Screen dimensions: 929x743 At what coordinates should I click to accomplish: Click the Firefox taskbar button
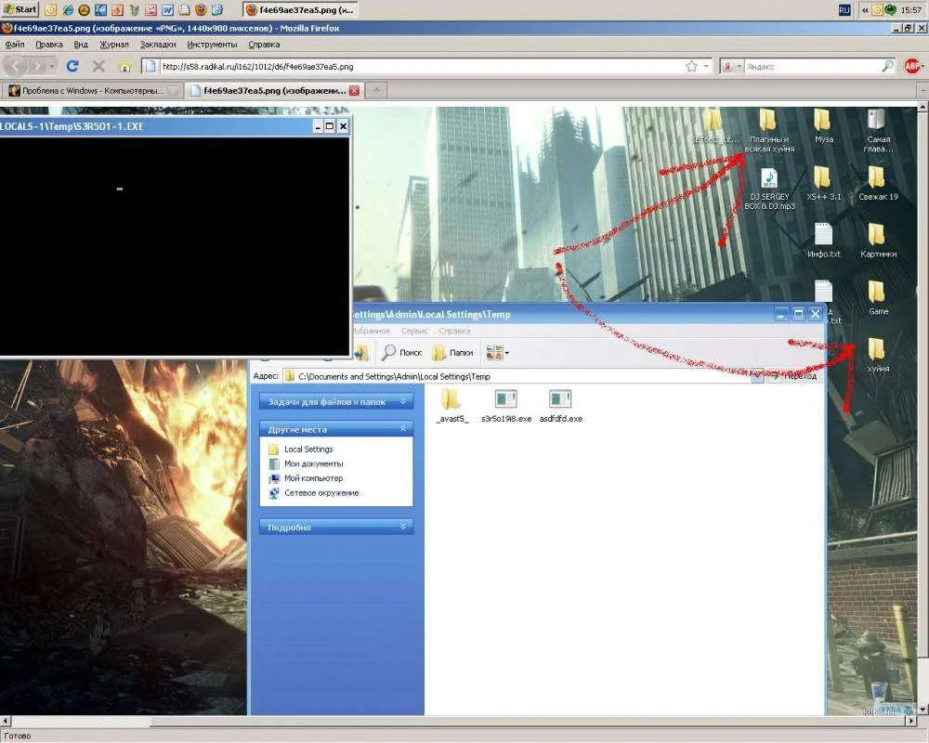coord(300,9)
